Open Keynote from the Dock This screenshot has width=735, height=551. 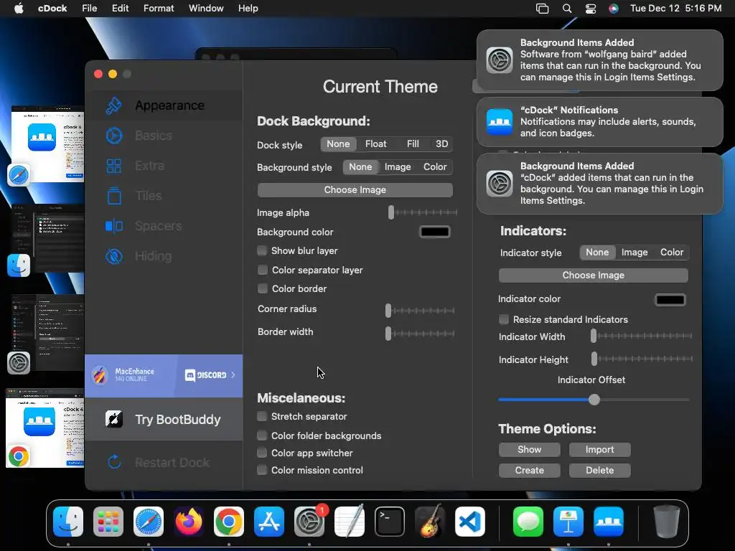[x=568, y=522]
